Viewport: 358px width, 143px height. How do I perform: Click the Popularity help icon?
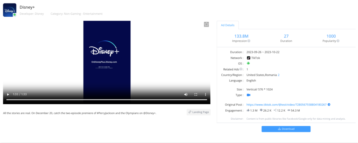point(338,41)
